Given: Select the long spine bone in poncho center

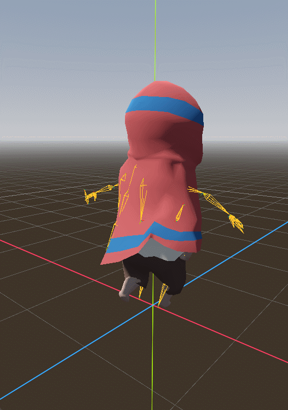Looking at the screenshot, I should [142, 201].
